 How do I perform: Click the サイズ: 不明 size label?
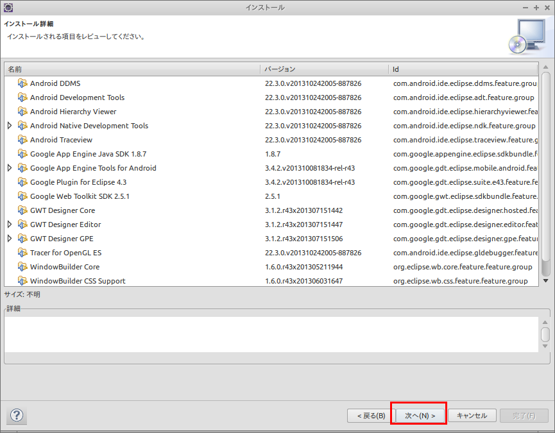22,294
